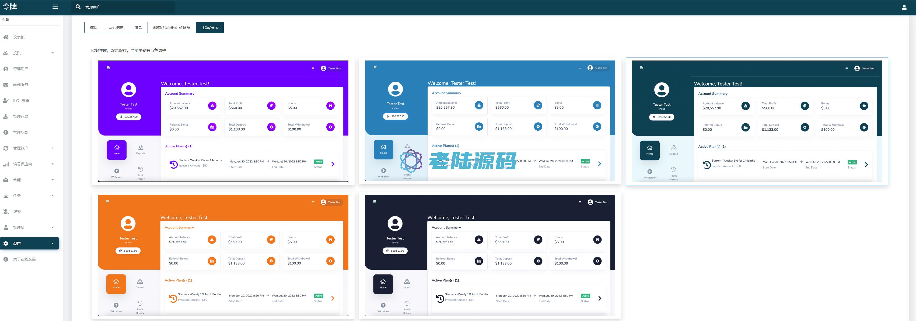Expand the 管理帐户 dropdown arrow
This screenshot has width=916, height=321.
[53, 148]
